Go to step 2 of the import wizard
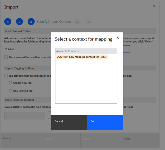 tap(19, 22)
